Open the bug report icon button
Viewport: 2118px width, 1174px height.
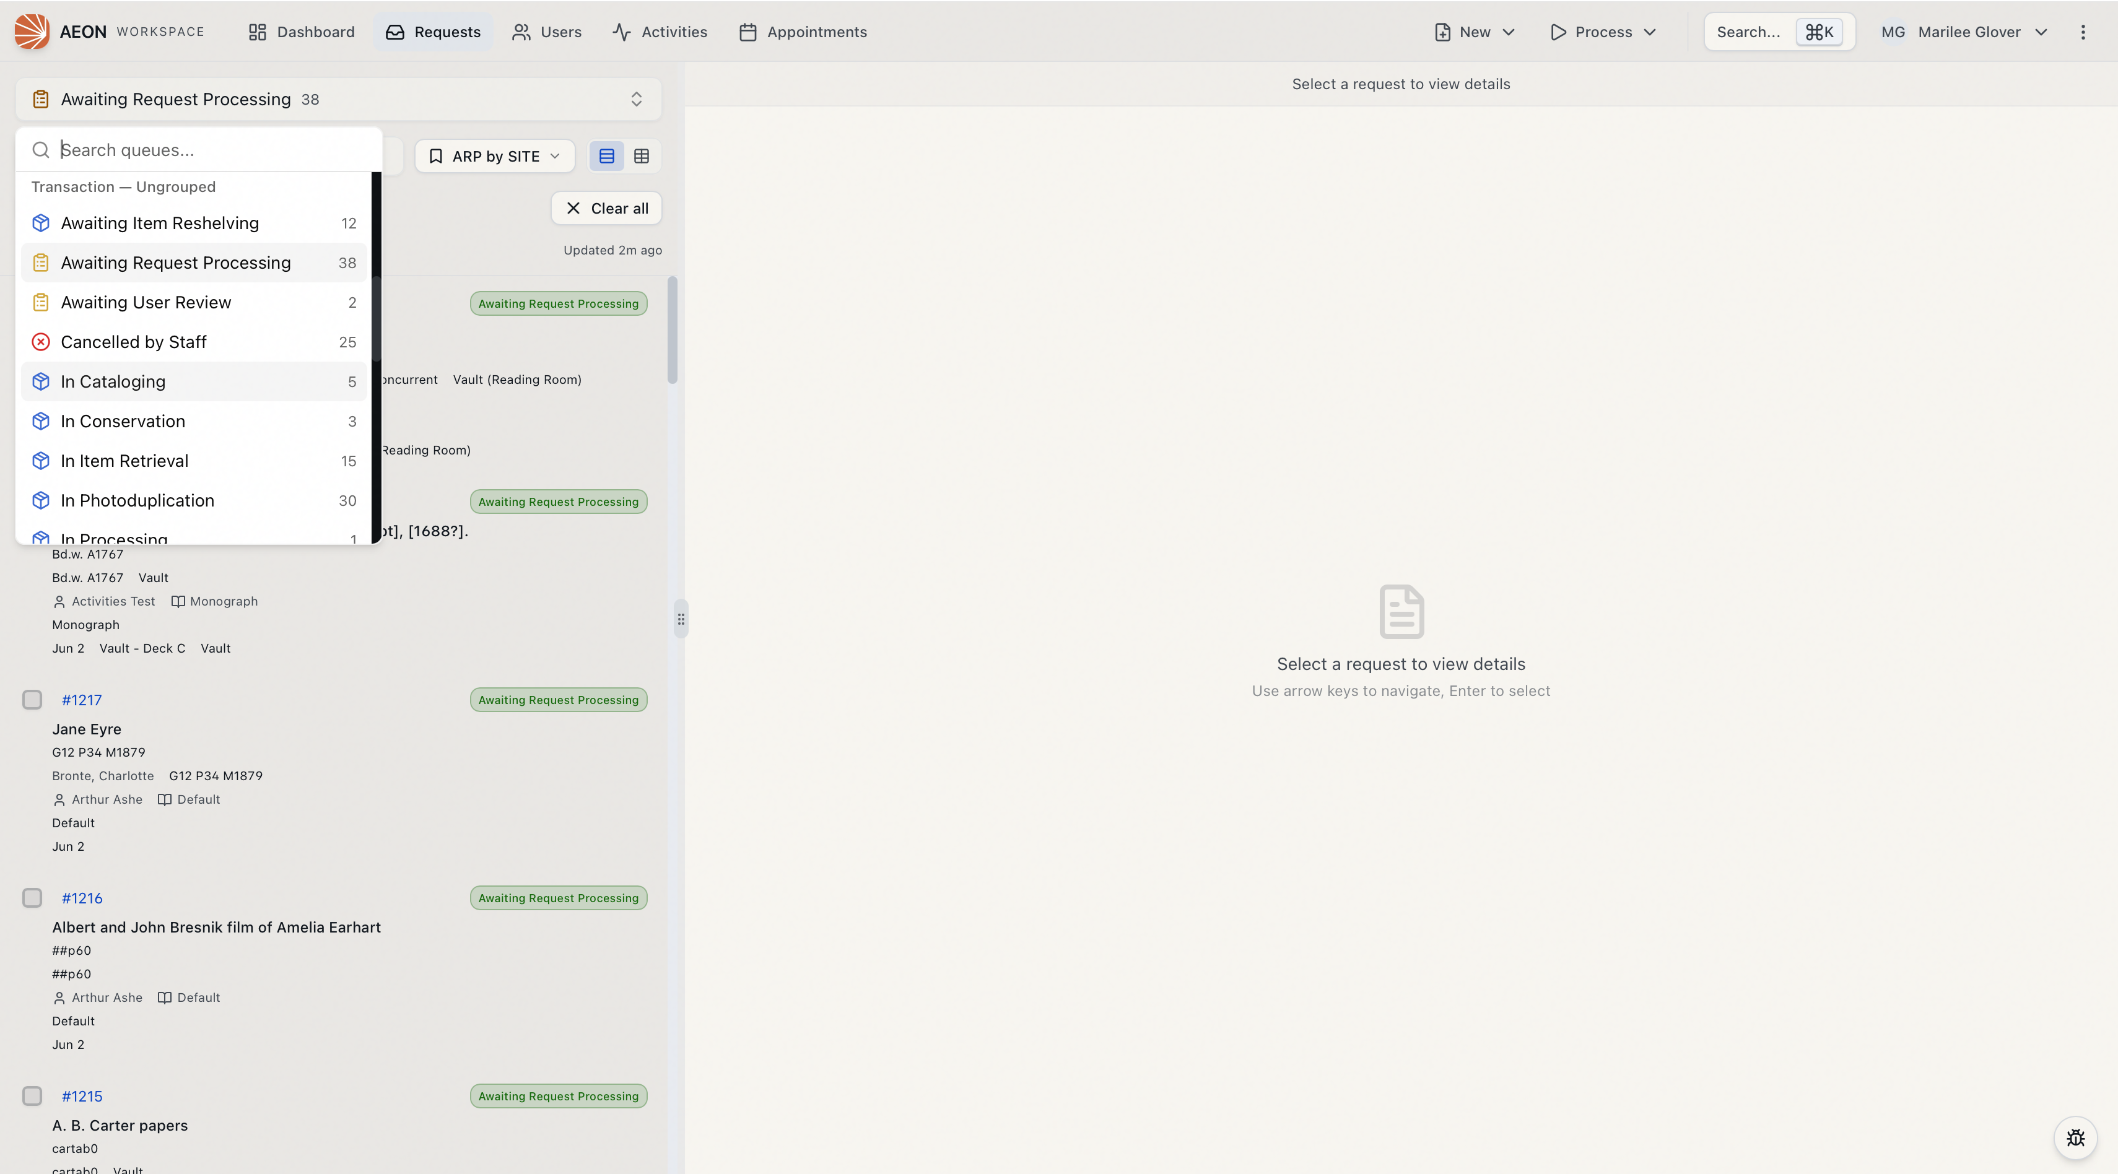2075,1138
